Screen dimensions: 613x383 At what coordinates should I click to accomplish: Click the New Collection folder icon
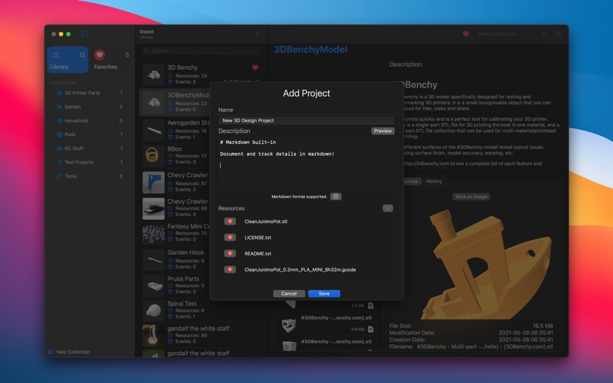click(51, 352)
